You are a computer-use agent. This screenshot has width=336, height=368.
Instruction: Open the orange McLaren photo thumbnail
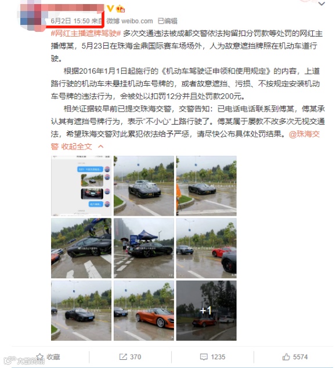tap(144, 311)
